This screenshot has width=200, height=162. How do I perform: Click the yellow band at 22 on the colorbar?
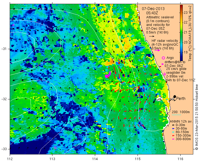click(181, 22)
